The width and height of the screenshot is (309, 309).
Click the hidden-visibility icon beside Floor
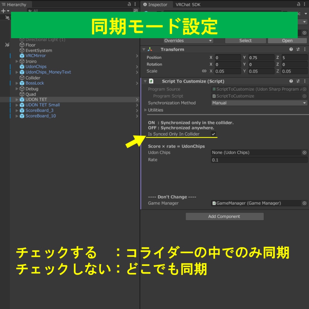(7, 45)
